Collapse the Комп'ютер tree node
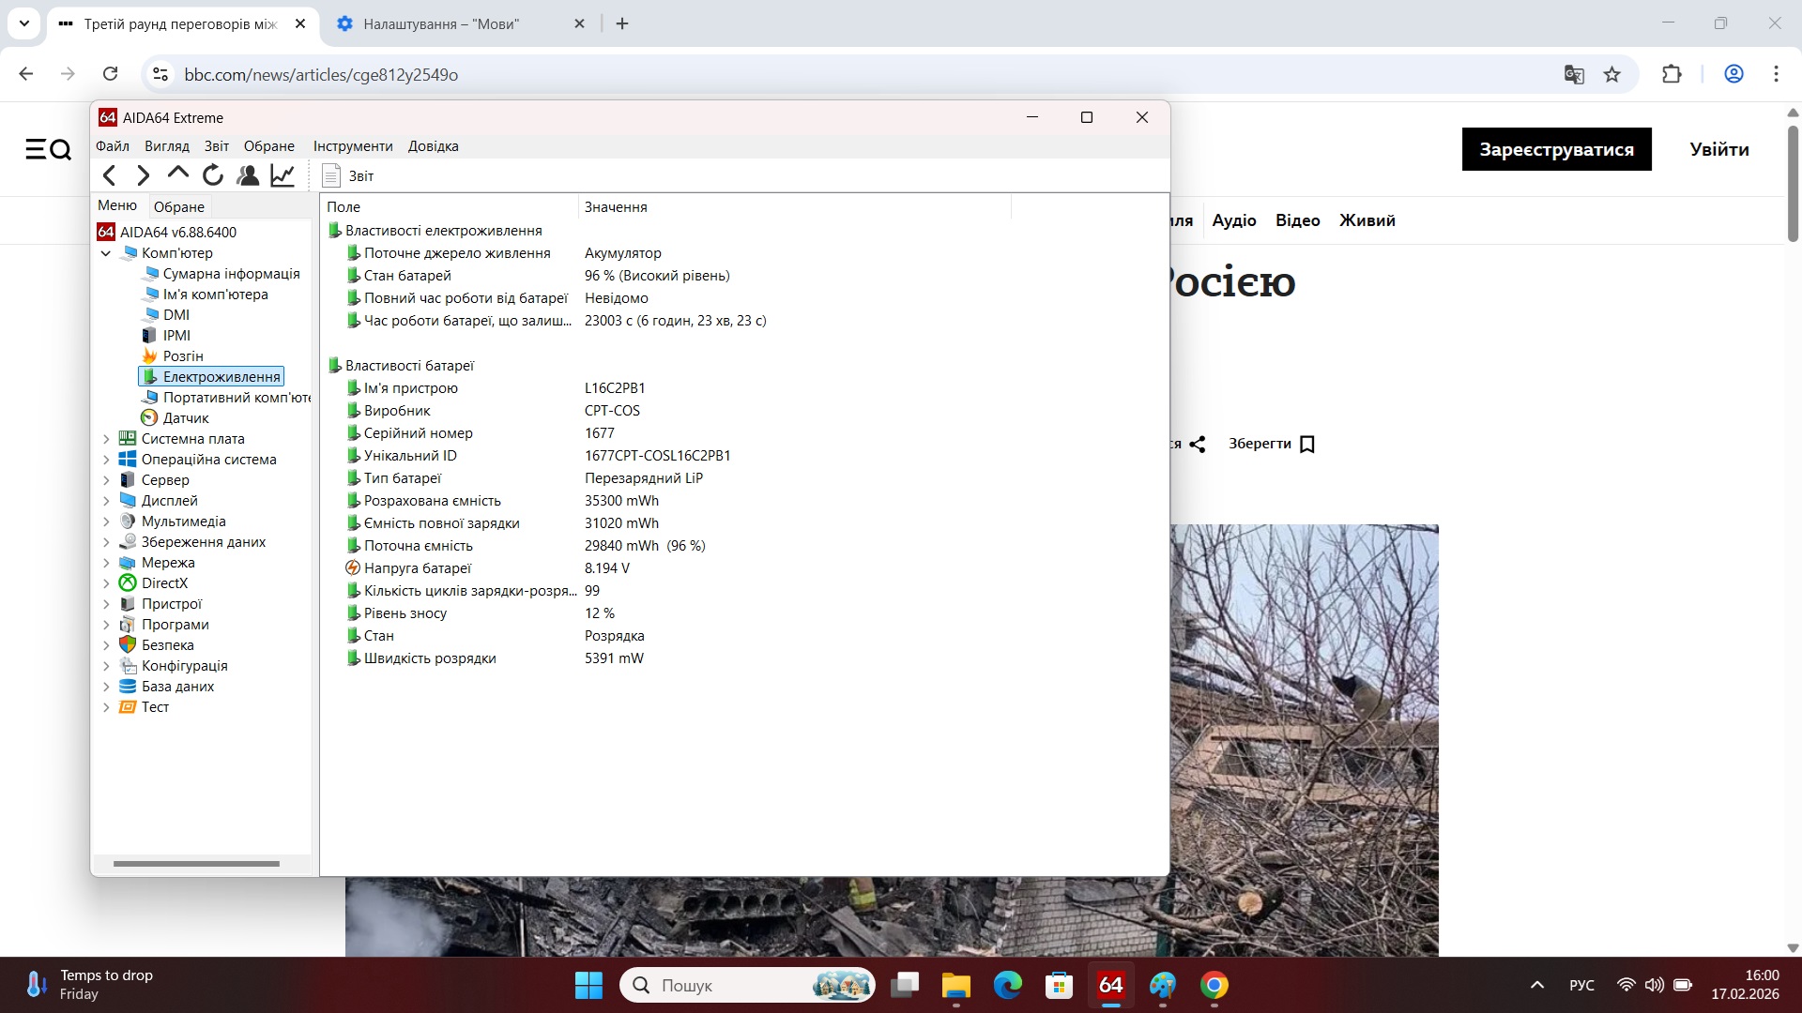 [x=106, y=253]
